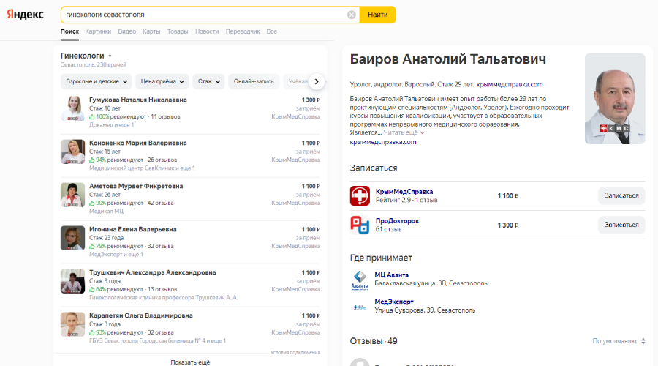Click Показать ещё to load more doctors
The width and height of the screenshot is (658, 366).
190,362
